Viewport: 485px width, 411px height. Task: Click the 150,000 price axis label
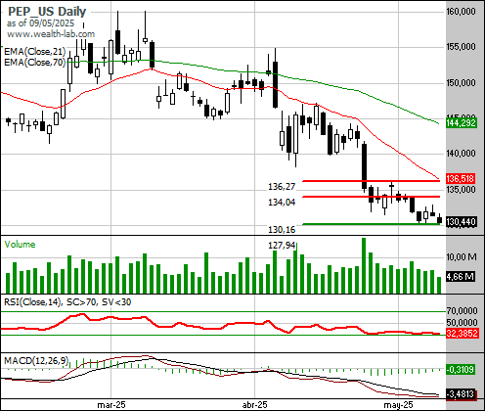(461, 83)
